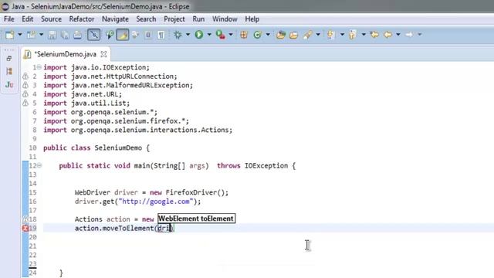This screenshot has height=278, width=494.
Task: Click Run External Tools icon with red toolbox
Action: (x=220, y=35)
